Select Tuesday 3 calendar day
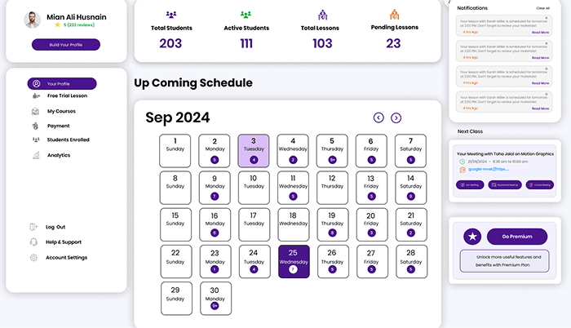This screenshot has height=328, width=571. point(254,150)
